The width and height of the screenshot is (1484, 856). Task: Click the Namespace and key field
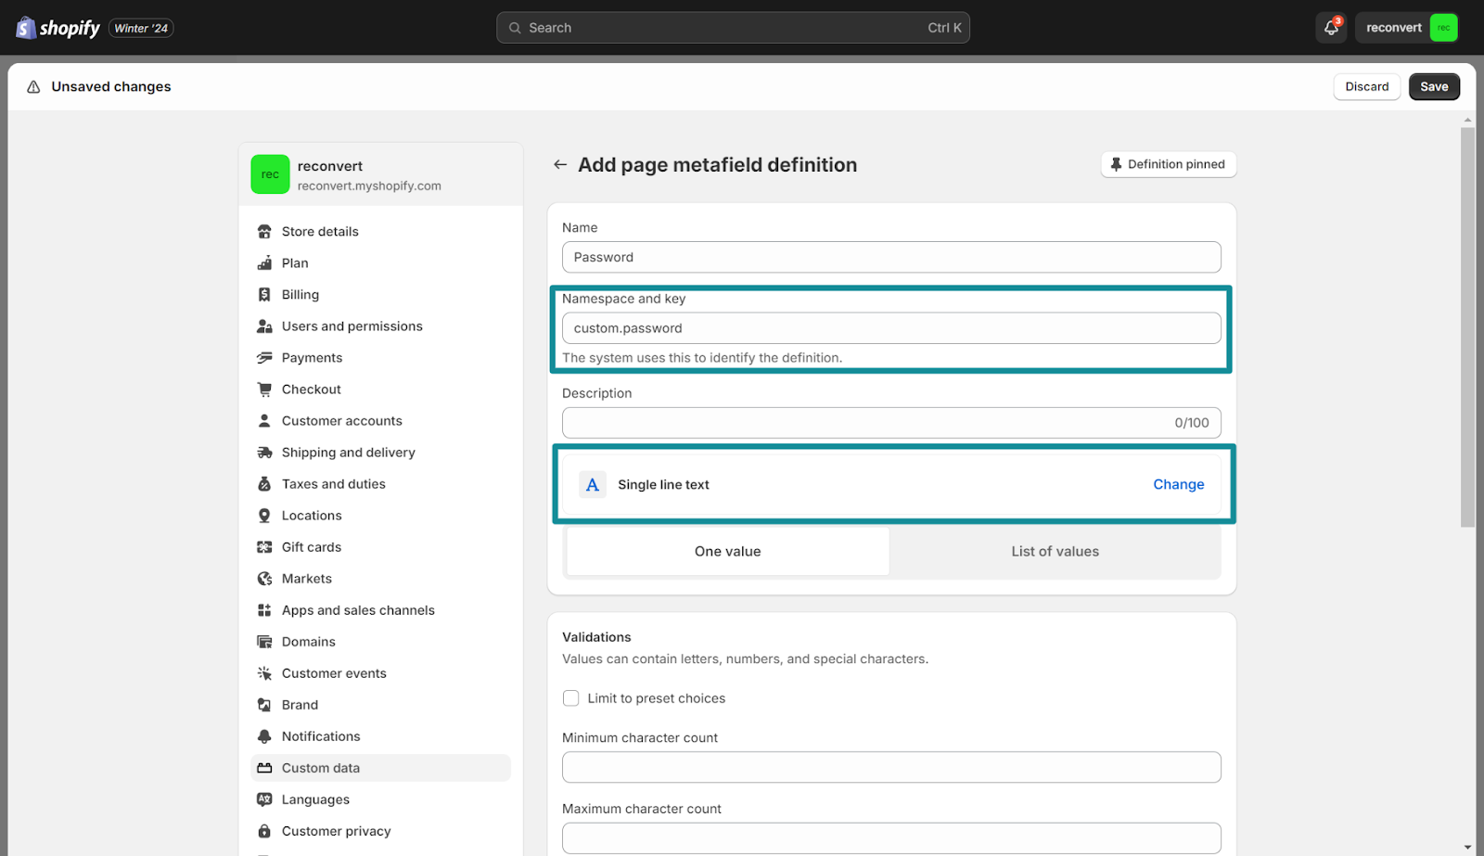[891, 328]
